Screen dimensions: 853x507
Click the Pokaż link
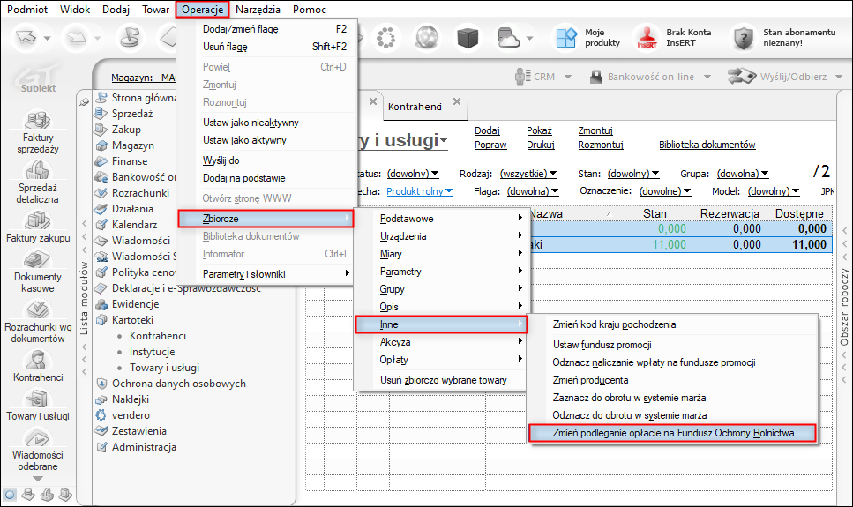click(x=539, y=130)
